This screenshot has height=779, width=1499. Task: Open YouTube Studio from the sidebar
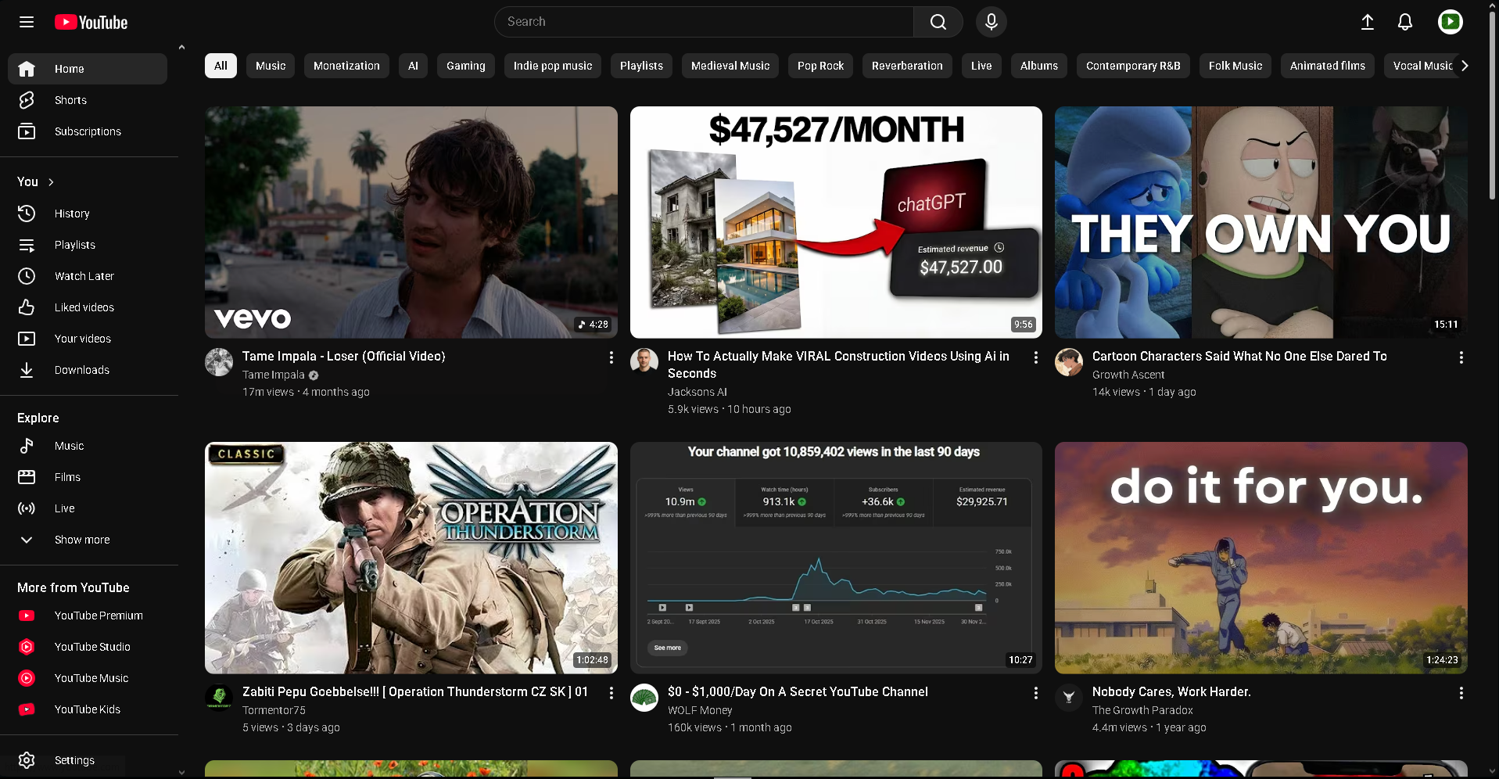click(x=92, y=647)
